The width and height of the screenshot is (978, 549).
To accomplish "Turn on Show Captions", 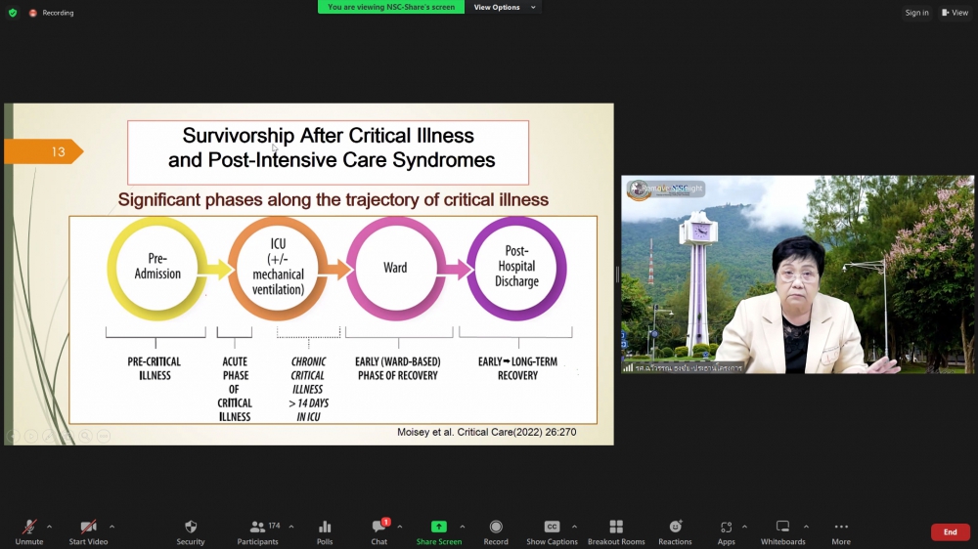I will point(552,530).
